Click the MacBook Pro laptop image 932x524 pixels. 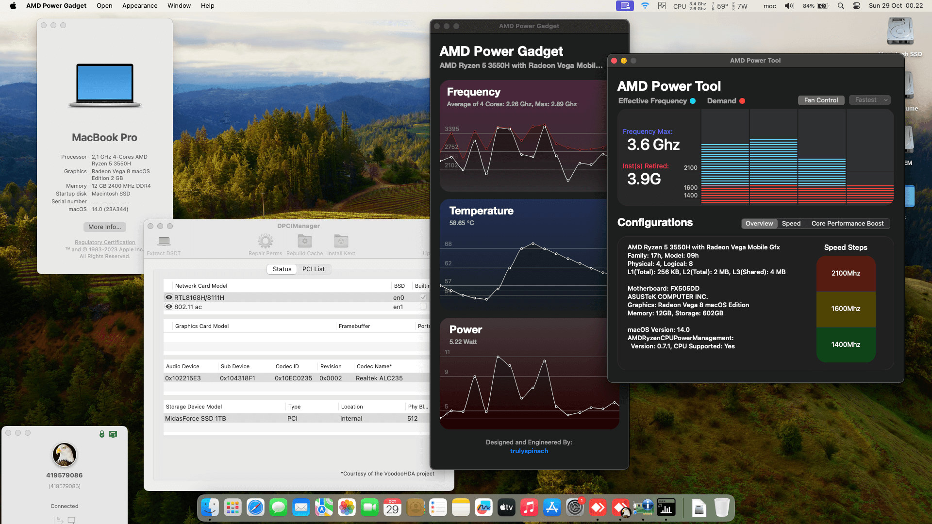(105, 85)
